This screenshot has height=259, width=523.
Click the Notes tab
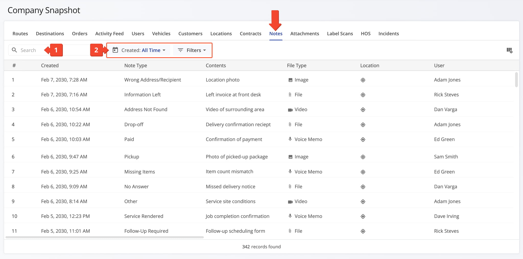coord(276,33)
